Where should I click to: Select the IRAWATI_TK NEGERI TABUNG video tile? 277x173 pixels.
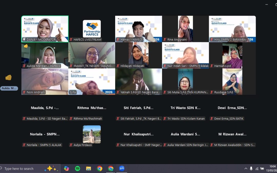pyautogui.click(x=92, y=55)
